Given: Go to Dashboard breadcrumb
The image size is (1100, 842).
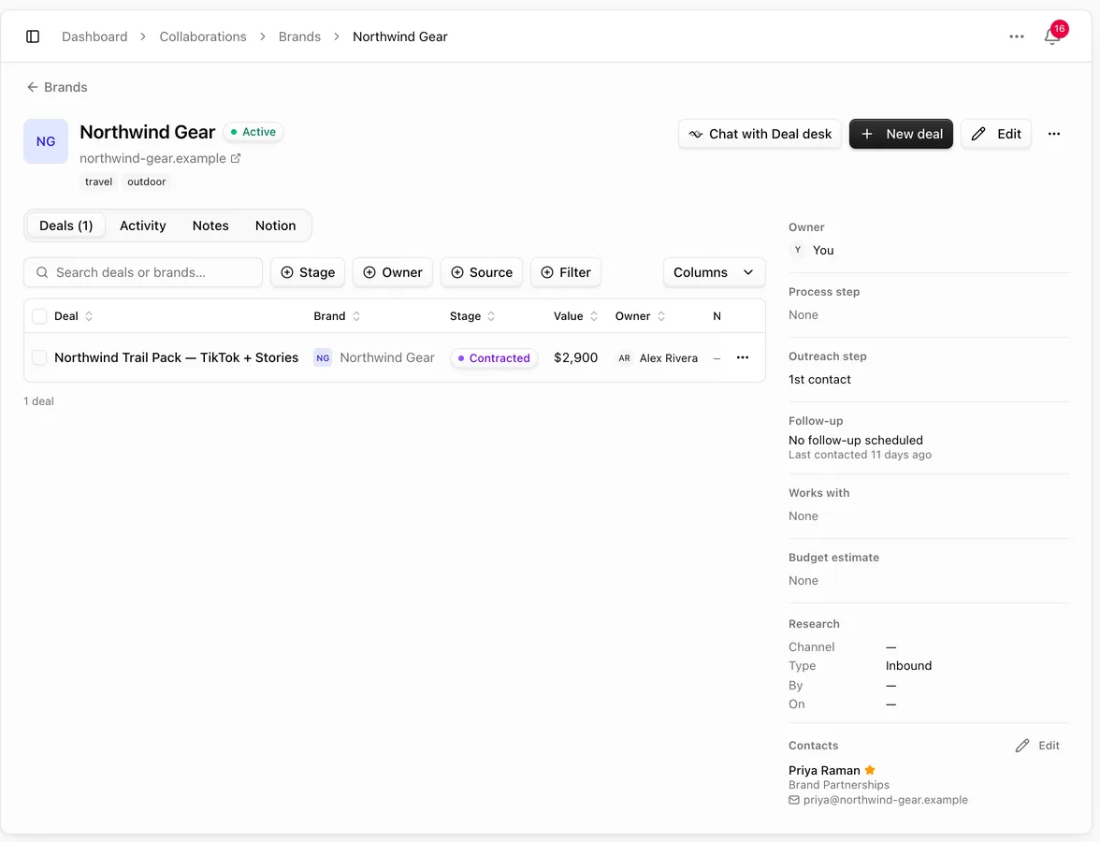Looking at the screenshot, I should tap(94, 36).
